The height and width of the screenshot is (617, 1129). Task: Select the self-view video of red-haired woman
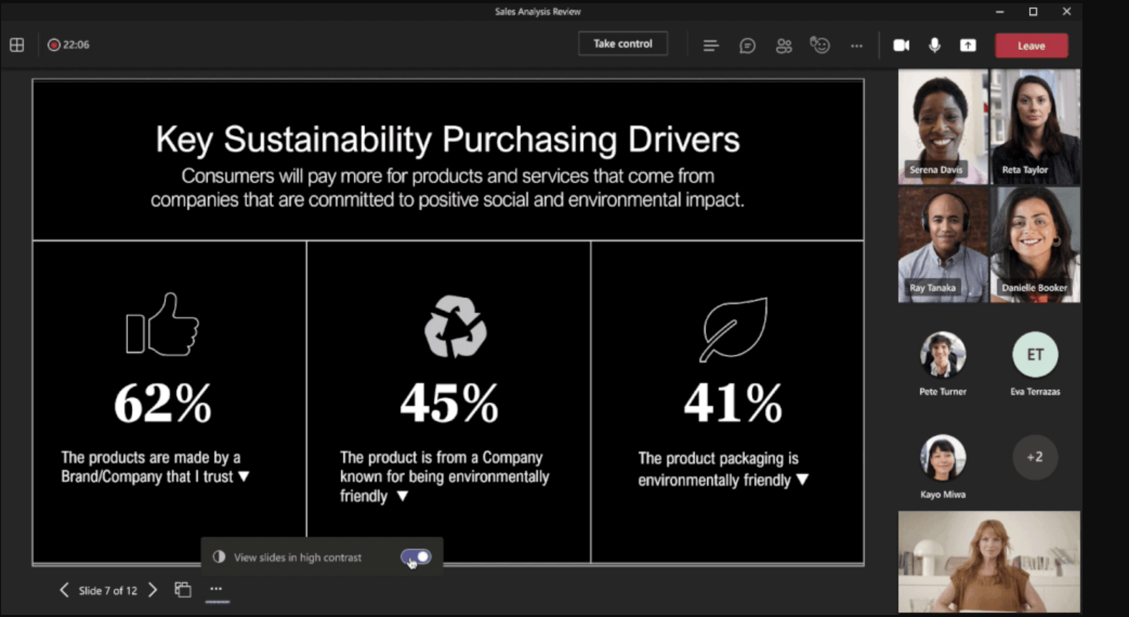[989, 562]
